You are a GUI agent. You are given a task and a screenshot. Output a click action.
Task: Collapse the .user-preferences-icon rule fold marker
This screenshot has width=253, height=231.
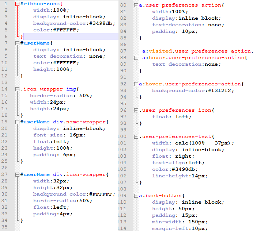click(136, 111)
